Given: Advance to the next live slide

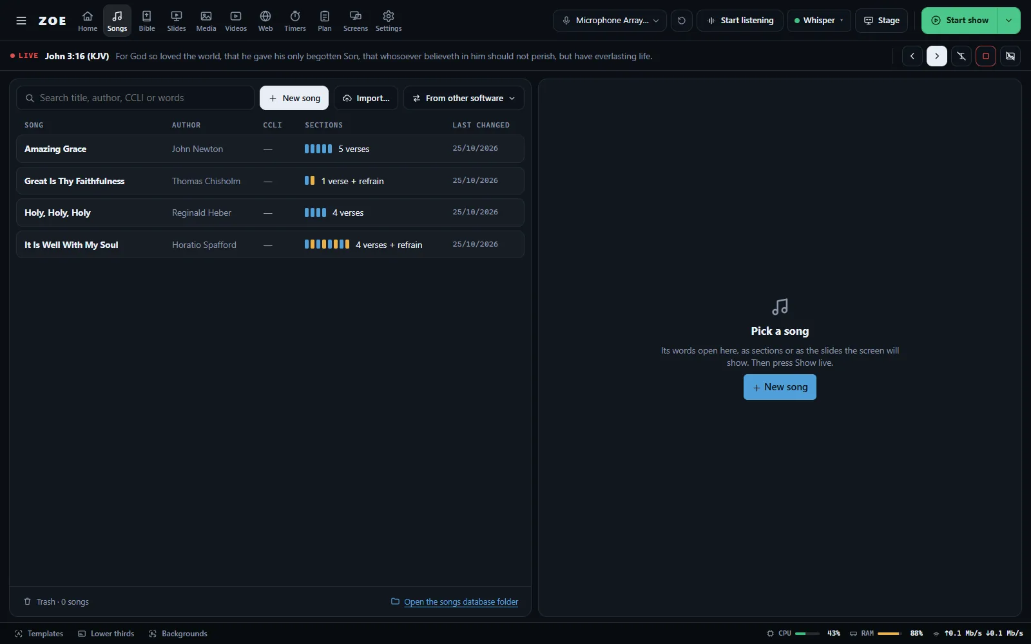Looking at the screenshot, I should [x=937, y=56].
